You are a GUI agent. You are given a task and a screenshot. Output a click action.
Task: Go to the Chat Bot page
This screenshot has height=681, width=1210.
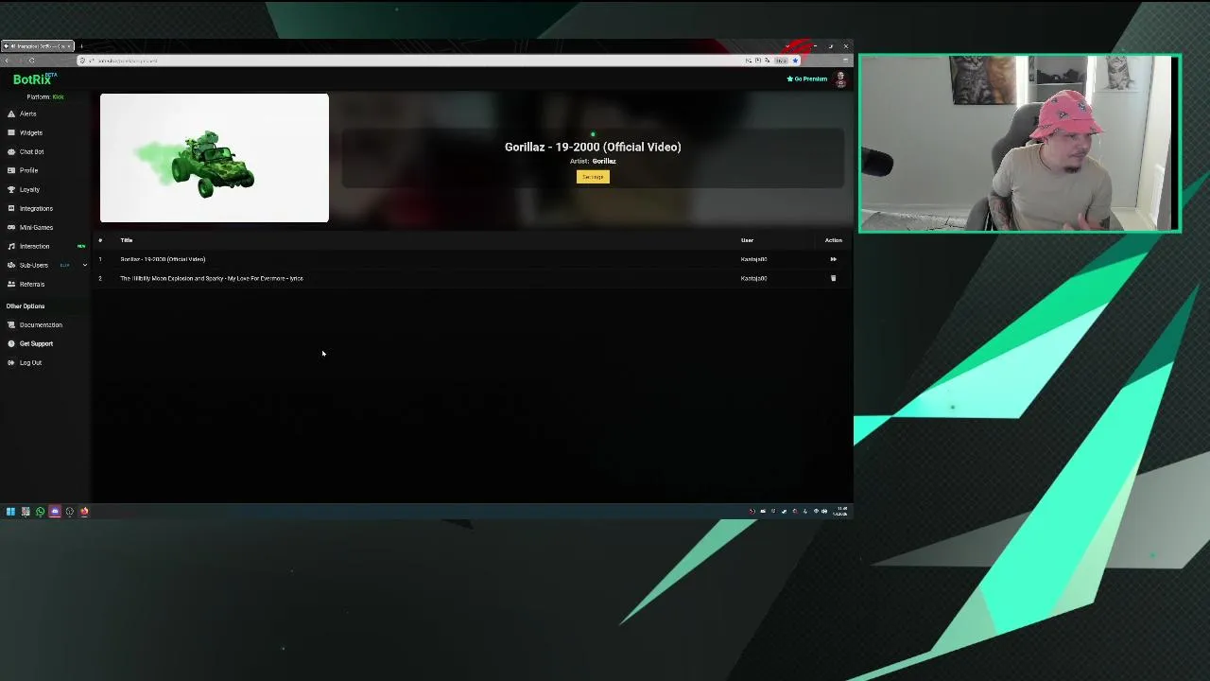coord(31,151)
